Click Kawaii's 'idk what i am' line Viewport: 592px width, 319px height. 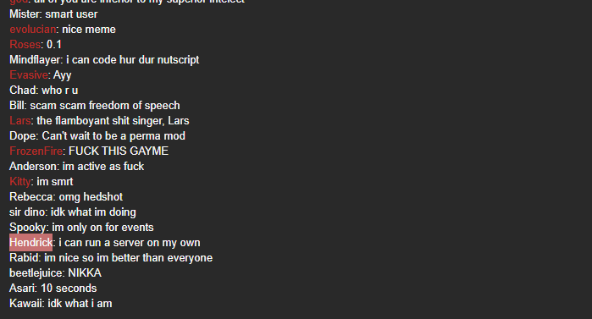61,304
